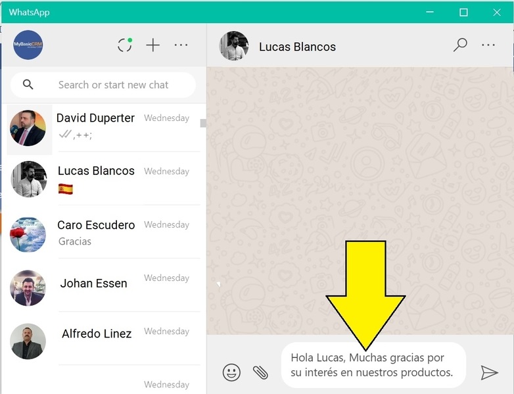Open the sidebar three-dots menu
The height and width of the screenshot is (394, 514).
181,45
